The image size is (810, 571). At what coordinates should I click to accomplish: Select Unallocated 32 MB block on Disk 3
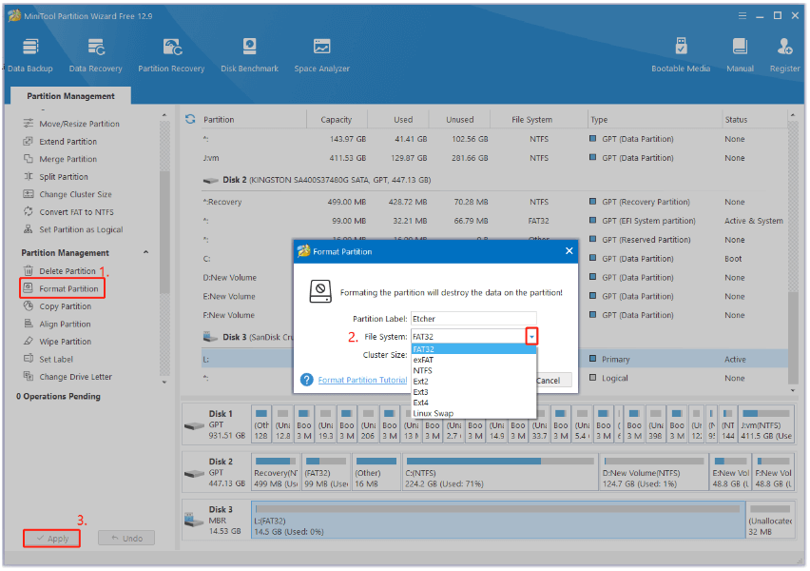click(x=770, y=520)
